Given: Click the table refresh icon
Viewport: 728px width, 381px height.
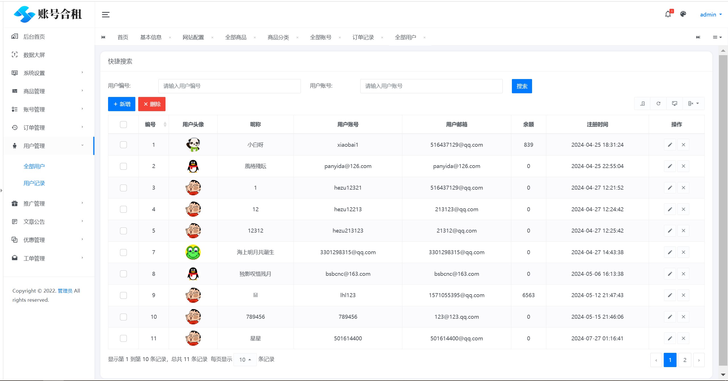Looking at the screenshot, I should pos(658,103).
